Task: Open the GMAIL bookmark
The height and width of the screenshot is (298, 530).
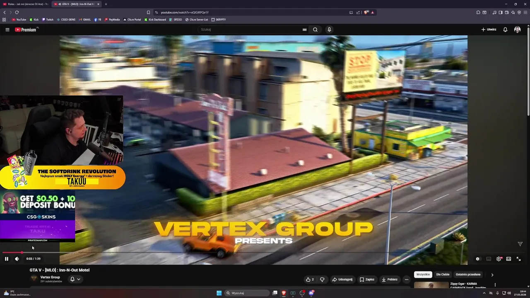Action: [84, 19]
